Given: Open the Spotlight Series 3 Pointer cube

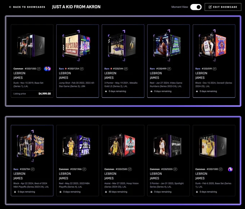Looking at the screenshot, I should [x=167, y=146].
